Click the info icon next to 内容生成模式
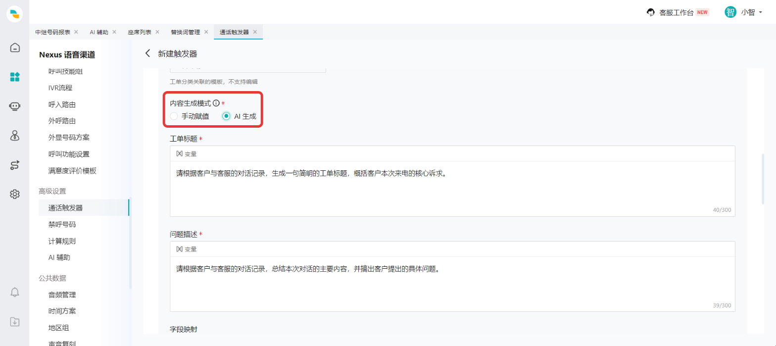 216,103
